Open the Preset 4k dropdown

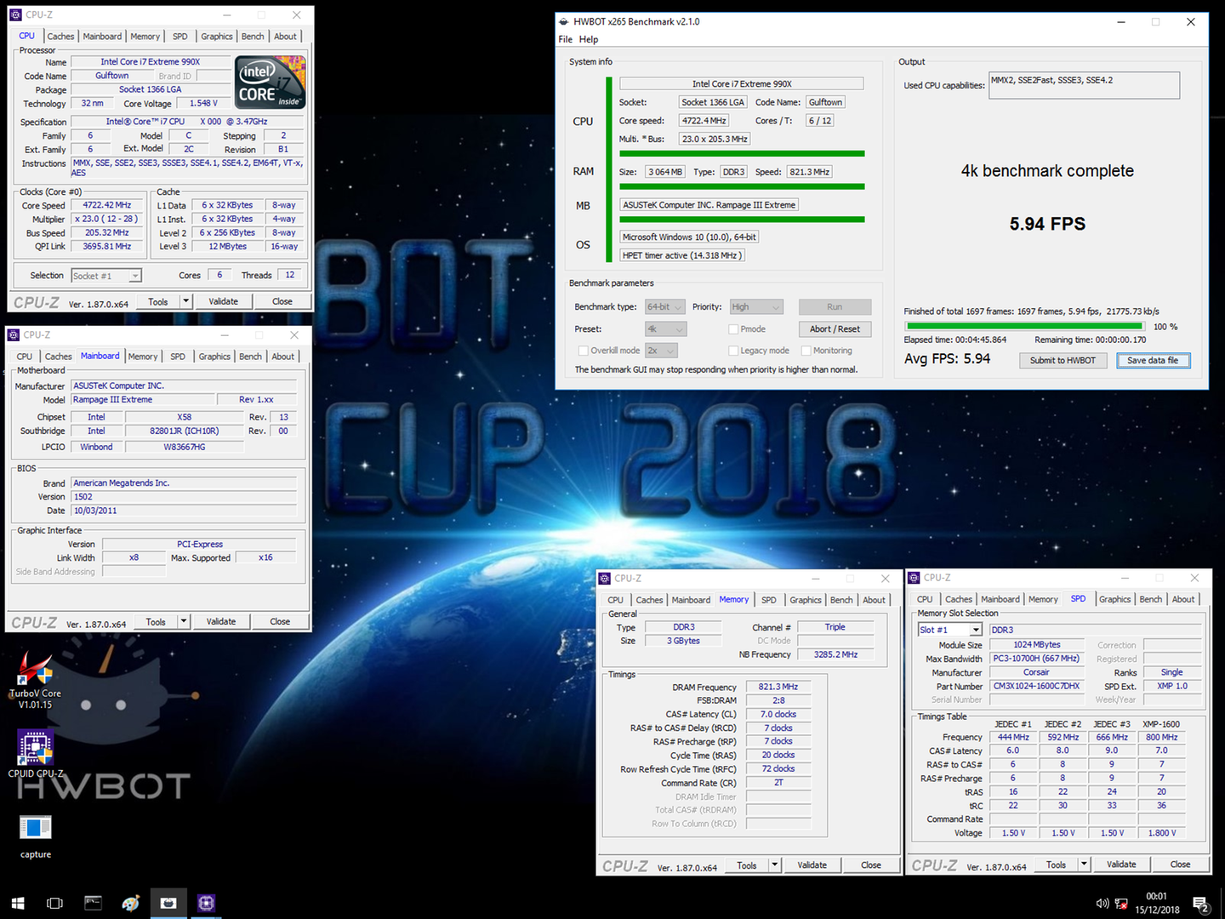(665, 329)
